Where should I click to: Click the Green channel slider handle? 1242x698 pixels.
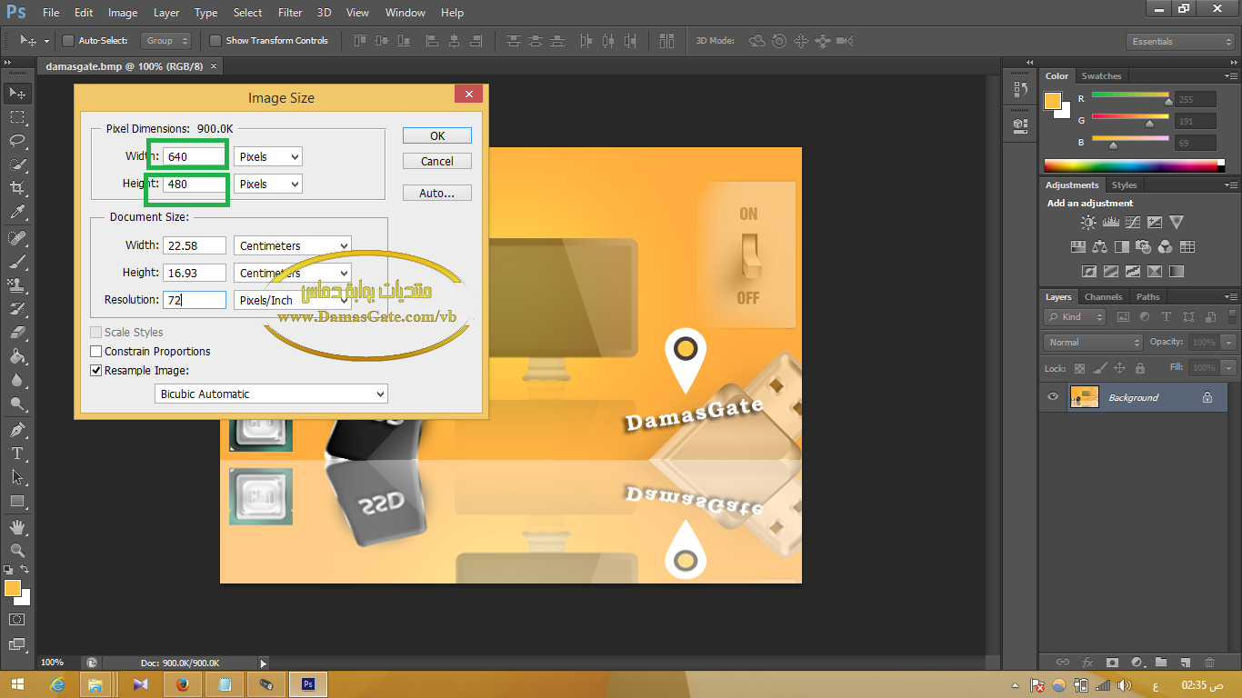(x=1149, y=124)
